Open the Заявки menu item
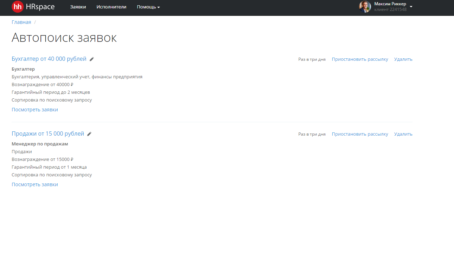 click(x=78, y=7)
